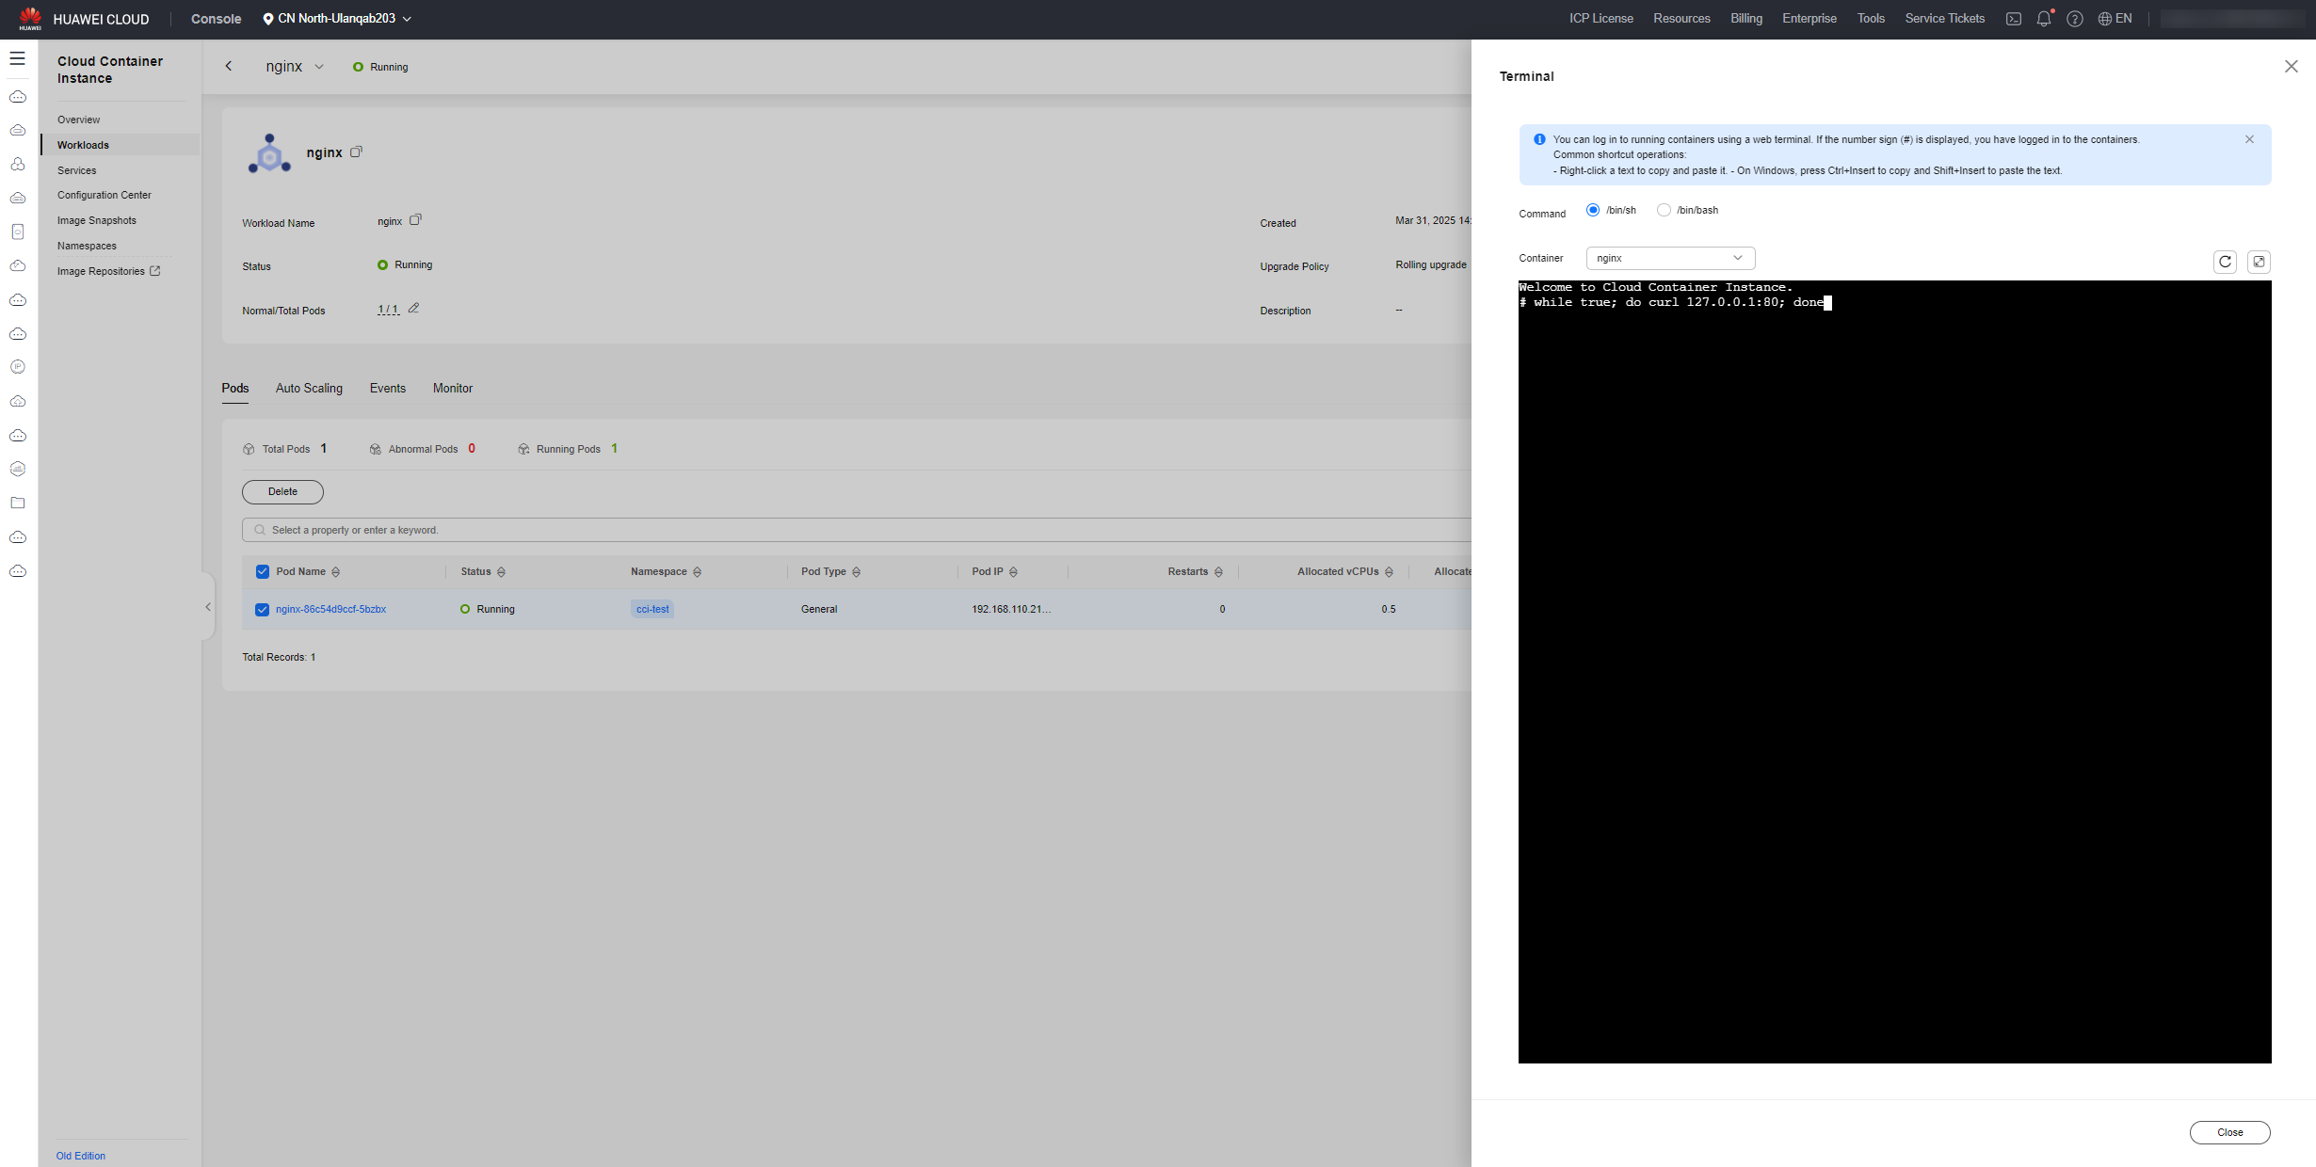Open the folder icon in left rail
Viewport: 2316px width, 1167px height.
coord(17,504)
